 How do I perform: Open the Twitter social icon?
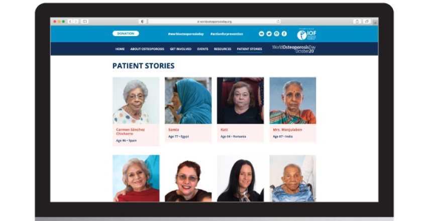pyautogui.click(x=269, y=34)
